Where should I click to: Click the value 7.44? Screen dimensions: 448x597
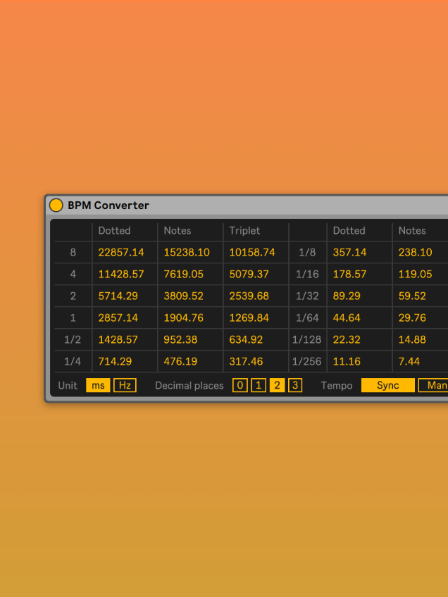pos(409,361)
